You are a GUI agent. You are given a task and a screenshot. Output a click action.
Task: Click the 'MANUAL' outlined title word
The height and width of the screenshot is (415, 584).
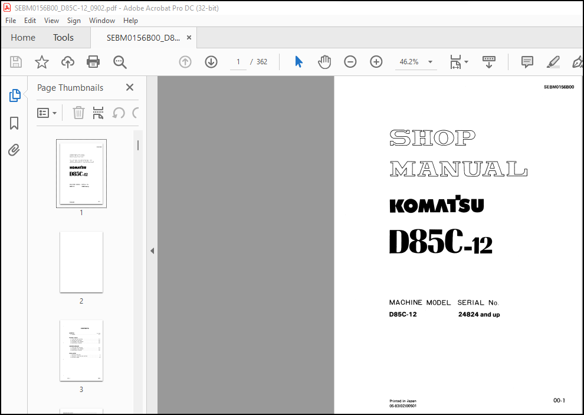point(458,169)
